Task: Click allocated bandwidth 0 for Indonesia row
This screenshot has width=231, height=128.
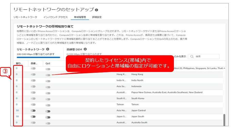Action: [x=17, y=86]
